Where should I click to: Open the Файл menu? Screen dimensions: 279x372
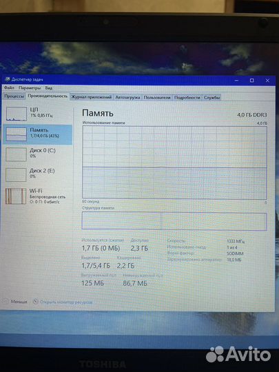[9, 87]
